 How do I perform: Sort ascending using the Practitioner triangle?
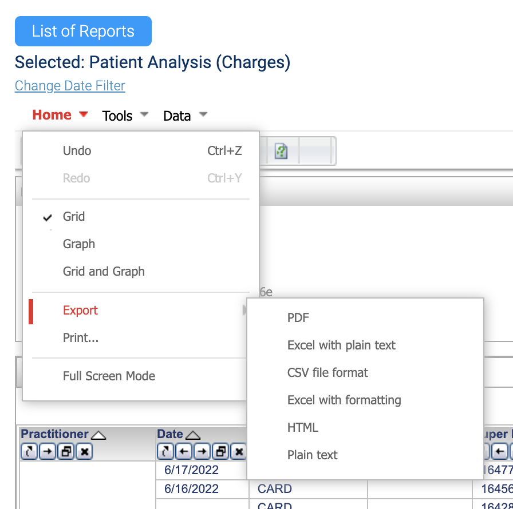click(x=98, y=435)
